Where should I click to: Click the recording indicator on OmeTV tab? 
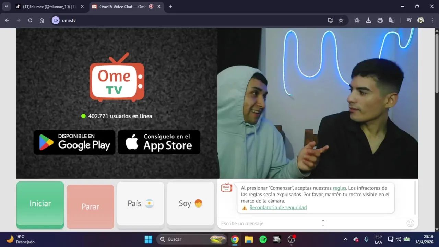point(151,7)
